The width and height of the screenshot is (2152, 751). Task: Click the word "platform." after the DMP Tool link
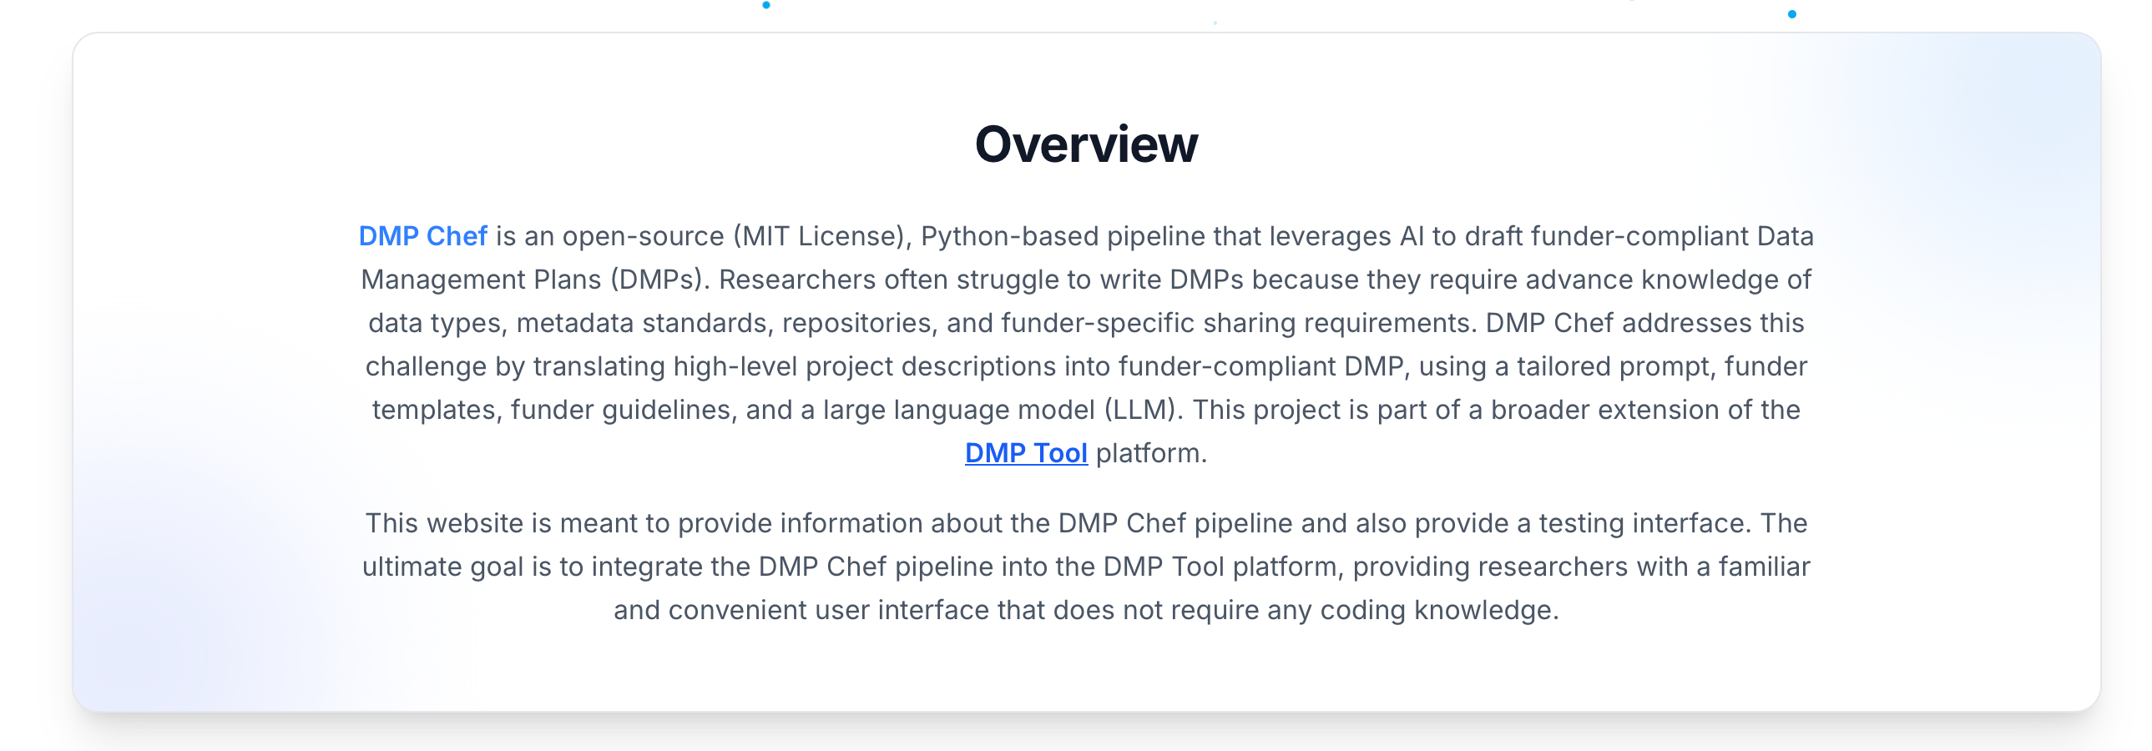[x=1150, y=453]
